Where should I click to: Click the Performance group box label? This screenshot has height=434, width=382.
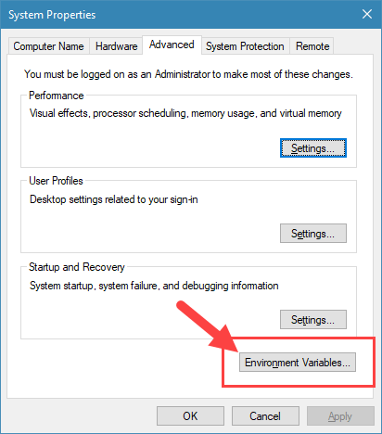[57, 96]
